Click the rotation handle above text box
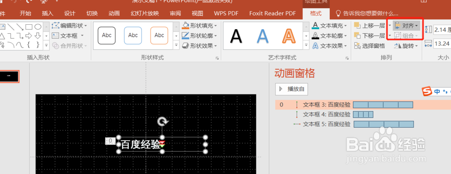 point(162,121)
